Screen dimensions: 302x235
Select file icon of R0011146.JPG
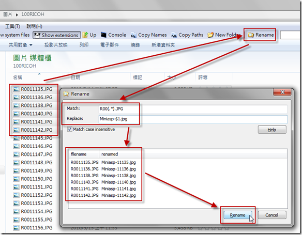tap(16, 146)
